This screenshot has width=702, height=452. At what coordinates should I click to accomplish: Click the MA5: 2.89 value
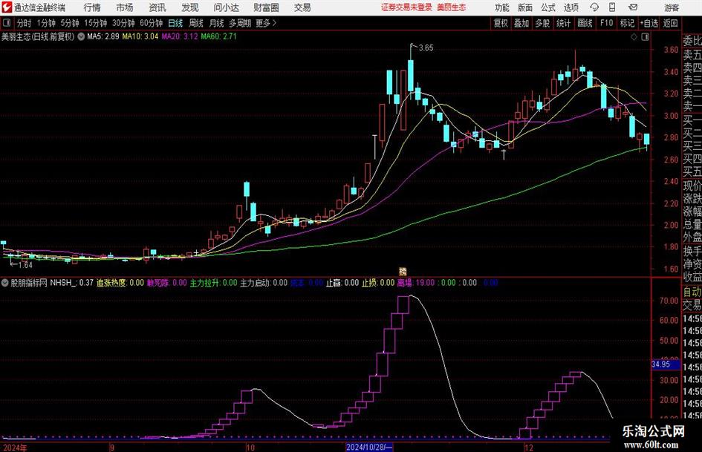(x=103, y=36)
